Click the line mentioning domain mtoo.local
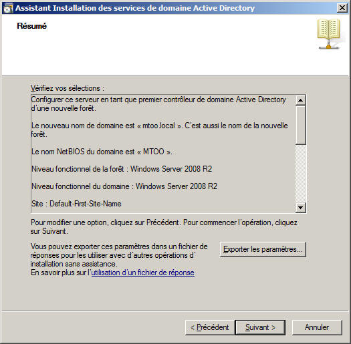This screenshot has height=344, width=351. coord(159,130)
